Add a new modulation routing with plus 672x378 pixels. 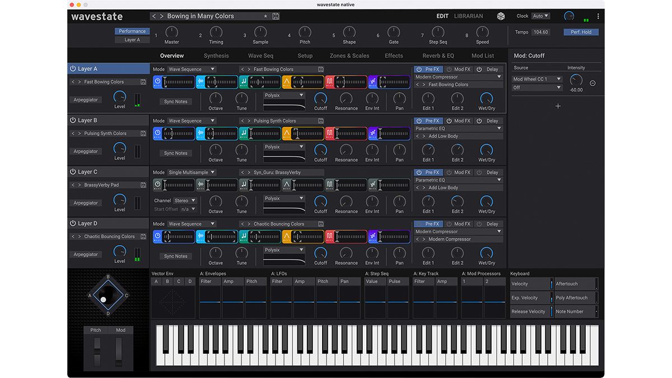point(558,106)
